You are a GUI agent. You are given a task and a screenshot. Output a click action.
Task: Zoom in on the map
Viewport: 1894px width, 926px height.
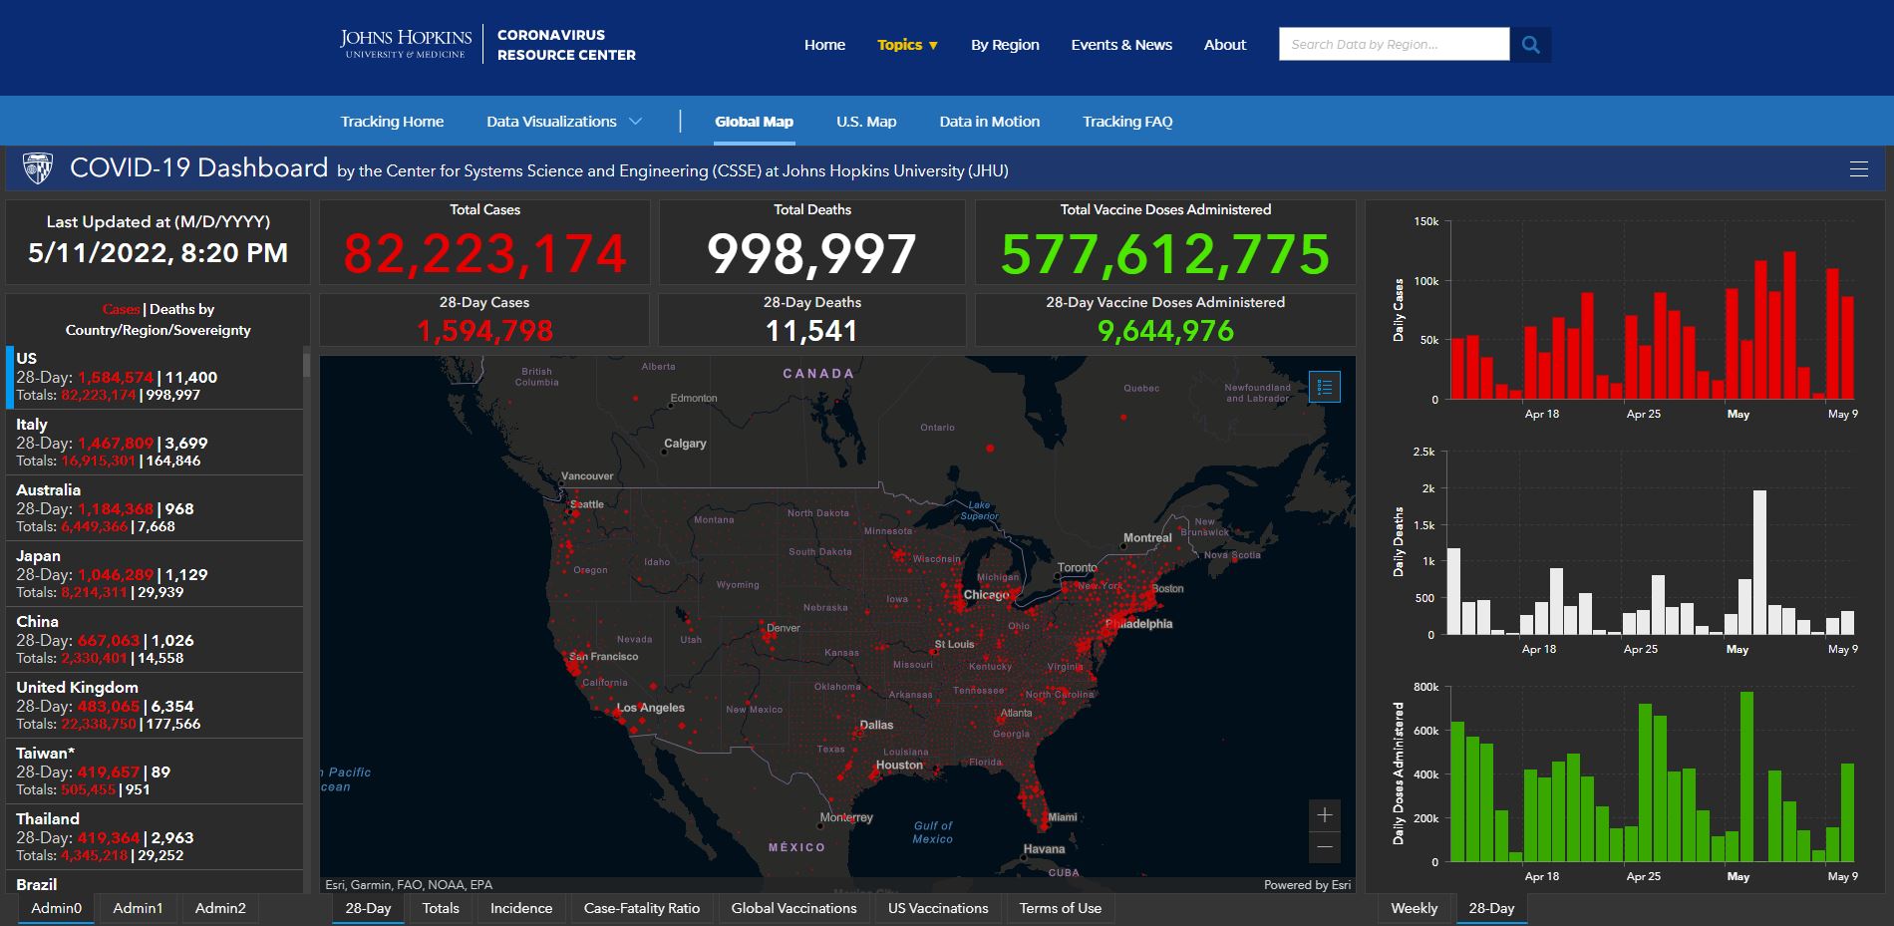coord(1325,815)
